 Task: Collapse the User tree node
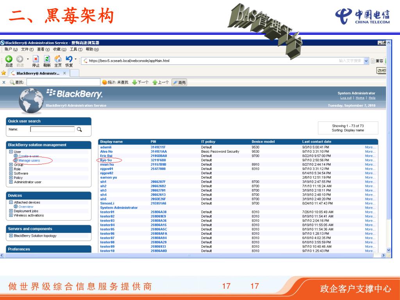click(x=11, y=152)
